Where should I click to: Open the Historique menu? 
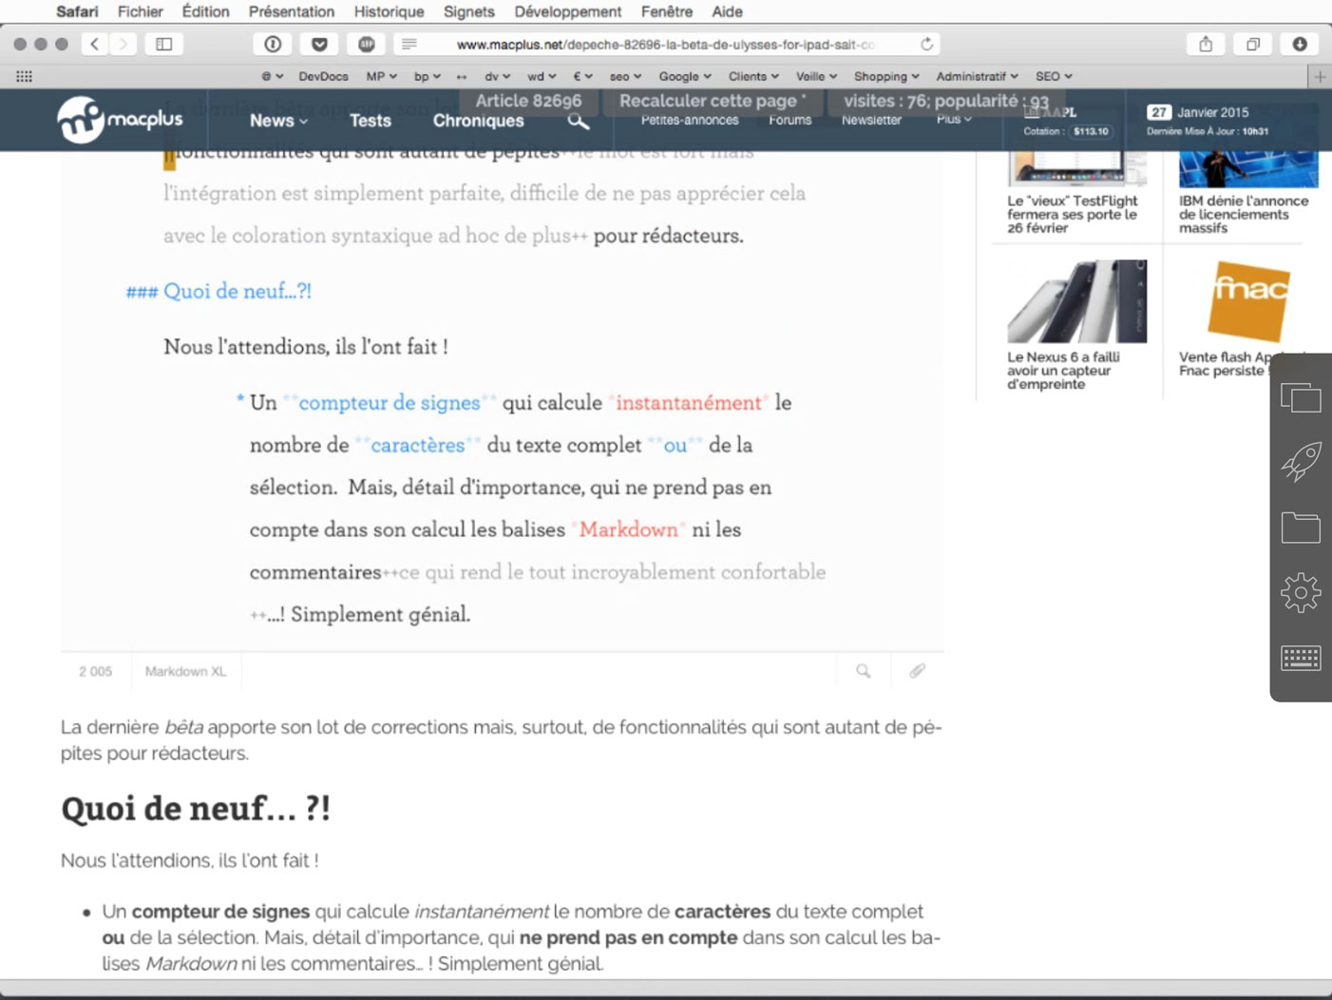tap(389, 11)
